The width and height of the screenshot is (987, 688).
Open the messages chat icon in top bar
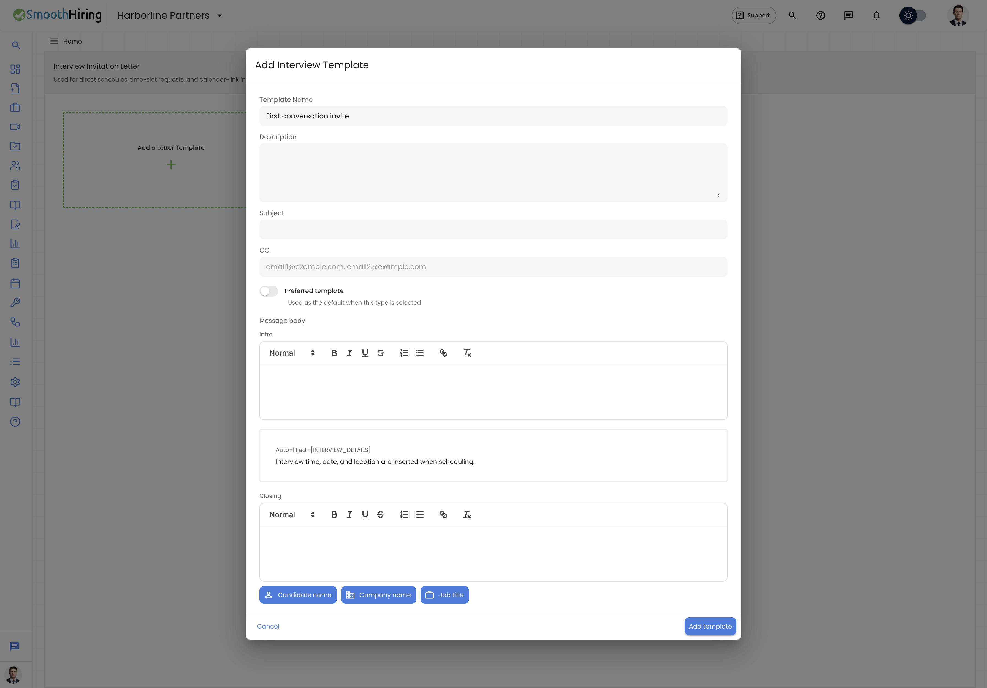click(848, 15)
